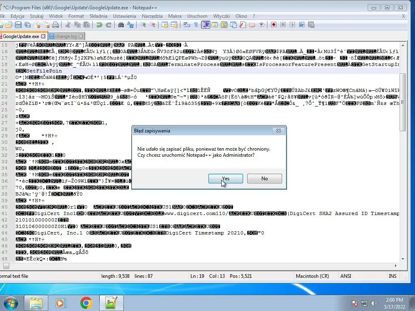Image resolution: width=415 pixels, height=311 pixels.
Task: Click the Redo arrow icon
Action: click(109, 25)
